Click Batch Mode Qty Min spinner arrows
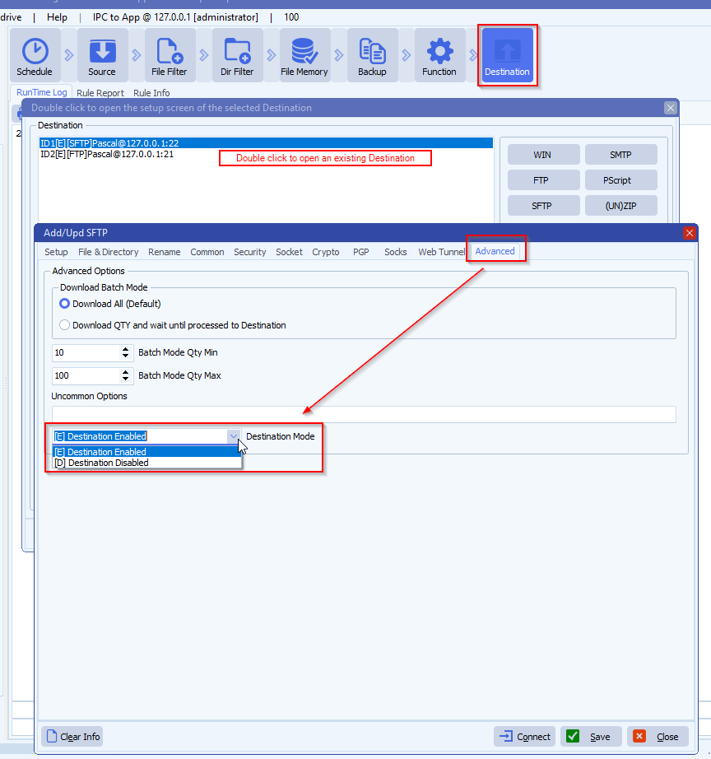This screenshot has width=711, height=759. click(125, 352)
